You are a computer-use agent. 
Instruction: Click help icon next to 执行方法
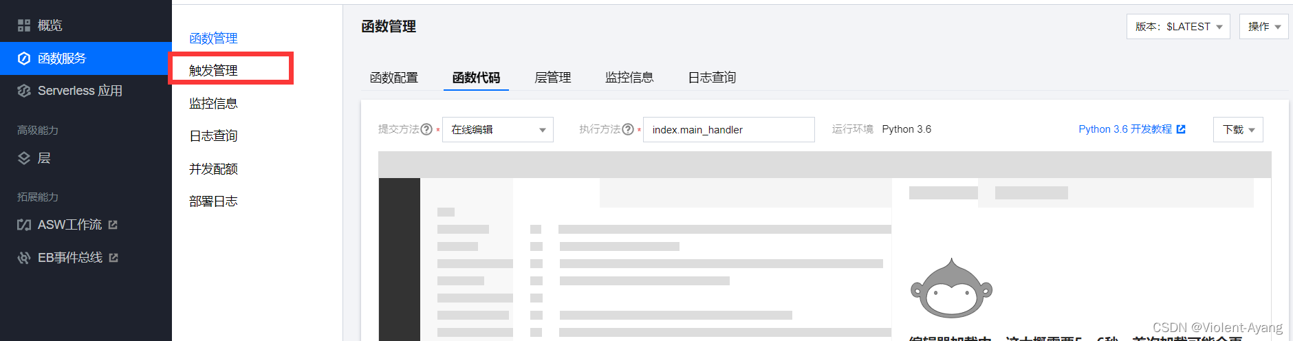[x=628, y=129]
